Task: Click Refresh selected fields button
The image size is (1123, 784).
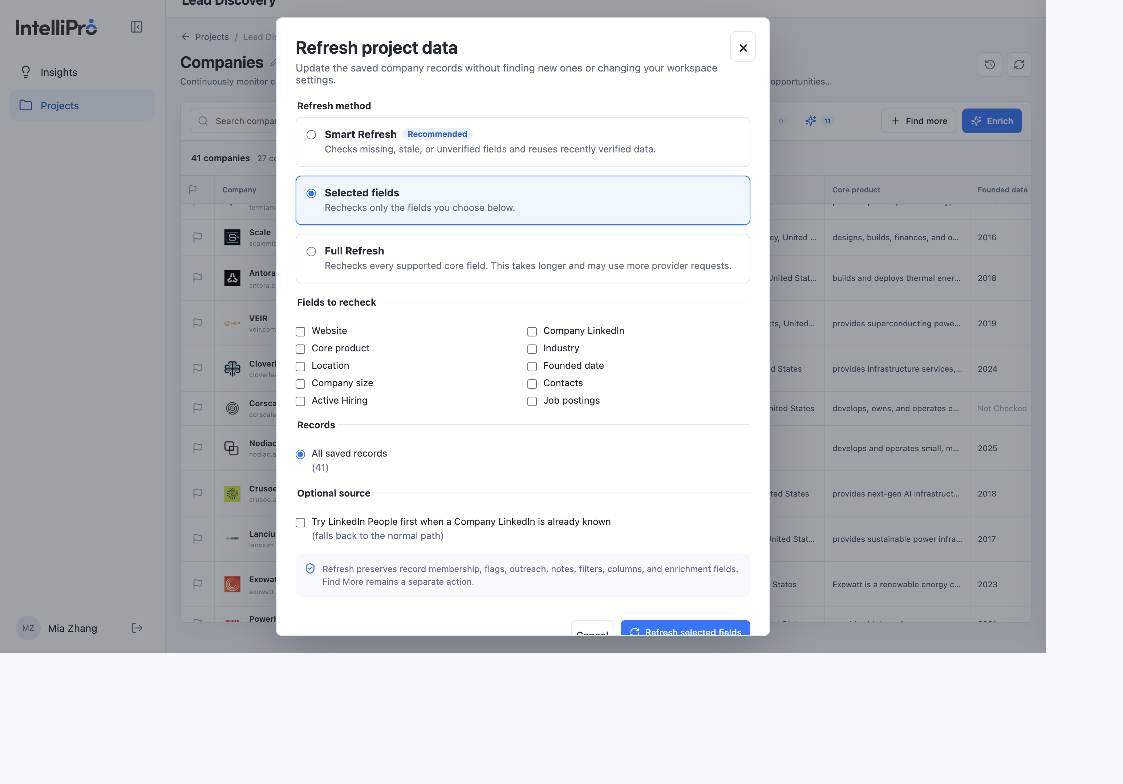Action: coord(685,628)
